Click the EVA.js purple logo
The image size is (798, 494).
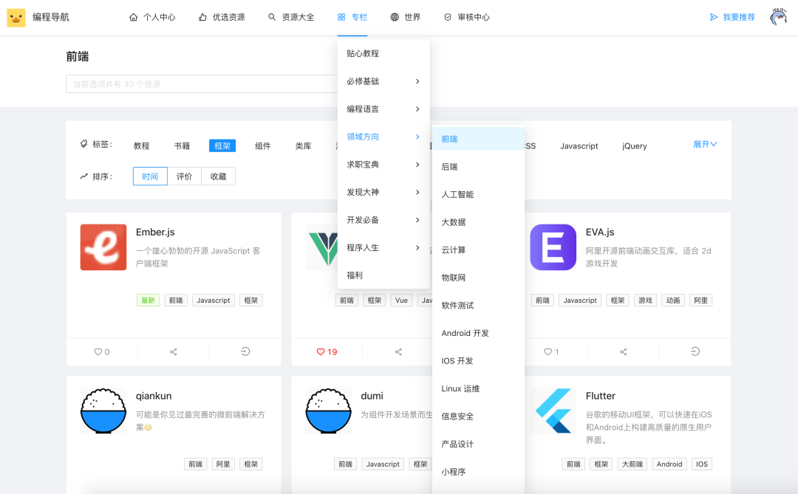(553, 247)
